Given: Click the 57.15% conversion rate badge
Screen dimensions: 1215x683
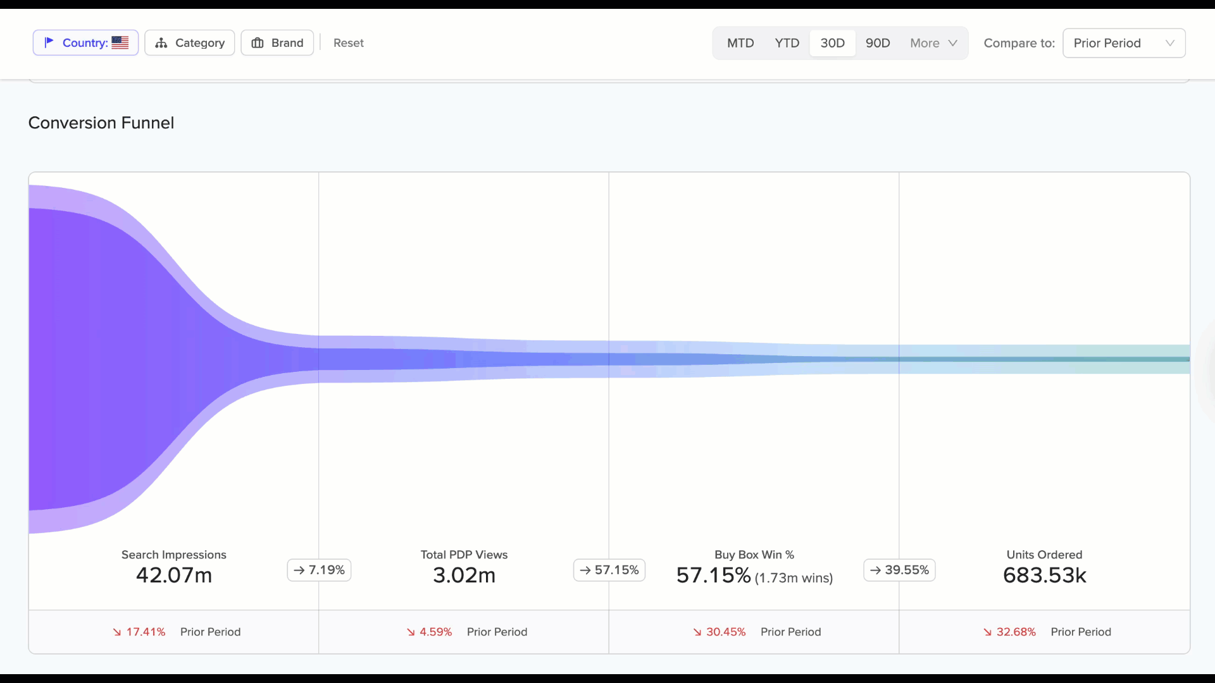Looking at the screenshot, I should pyautogui.click(x=609, y=570).
